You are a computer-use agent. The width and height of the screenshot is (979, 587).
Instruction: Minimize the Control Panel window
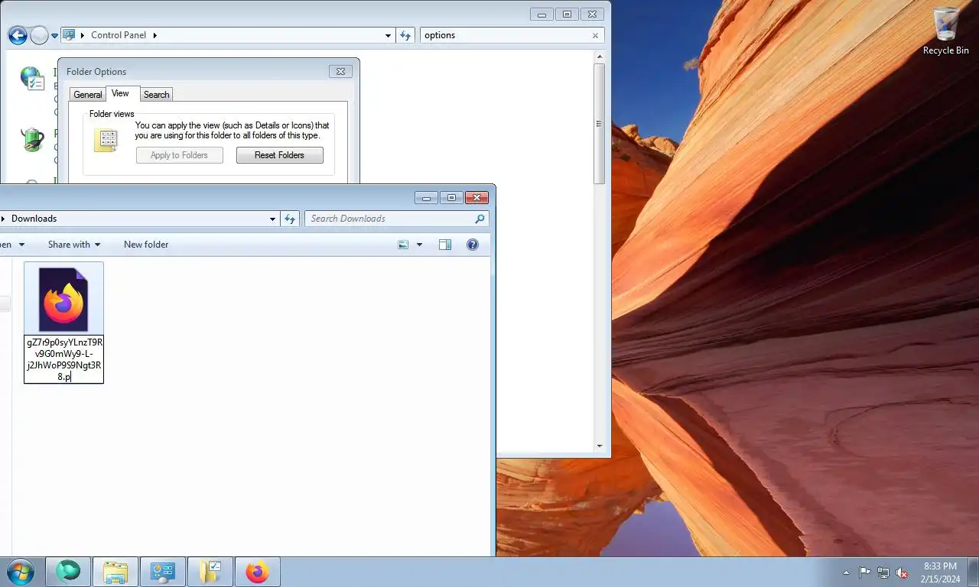(542, 15)
